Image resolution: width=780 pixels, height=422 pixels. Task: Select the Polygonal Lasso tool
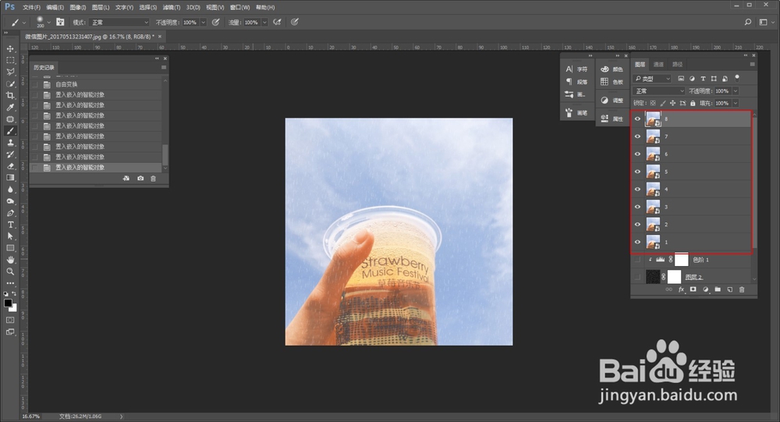[10, 73]
